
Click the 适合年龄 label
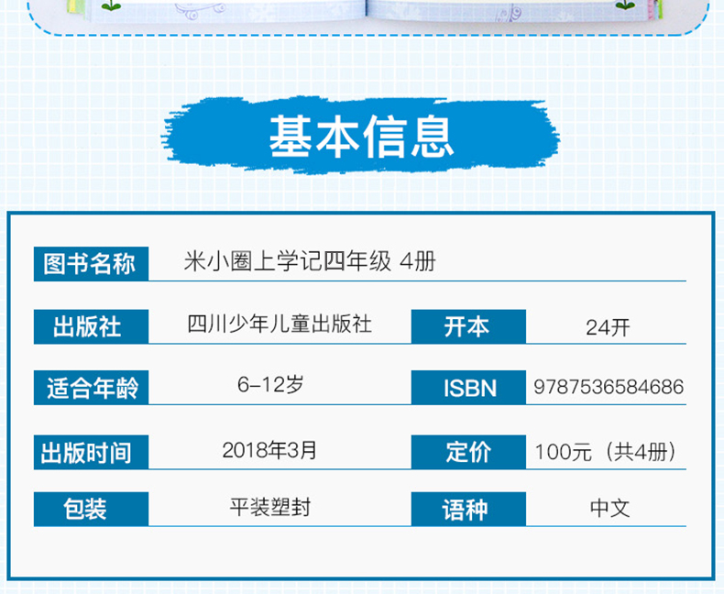click(91, 388)
